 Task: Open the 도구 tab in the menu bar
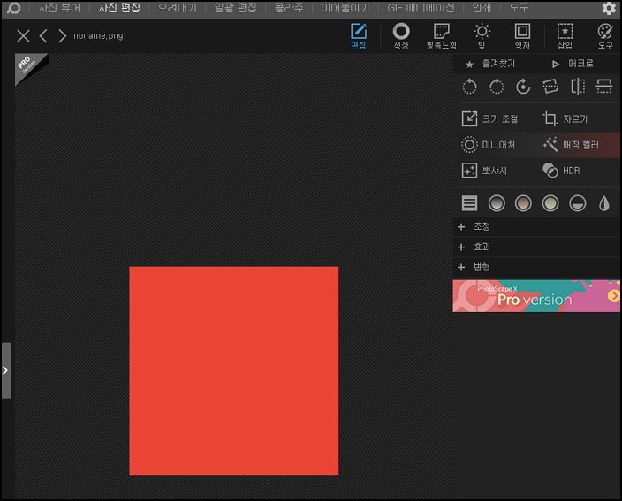pos(519,8)
